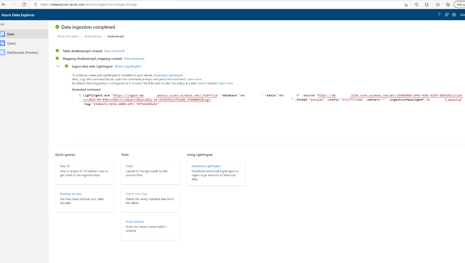
Task: Click the 'Ingest data with LightIngest' step title
Action: 92,66
